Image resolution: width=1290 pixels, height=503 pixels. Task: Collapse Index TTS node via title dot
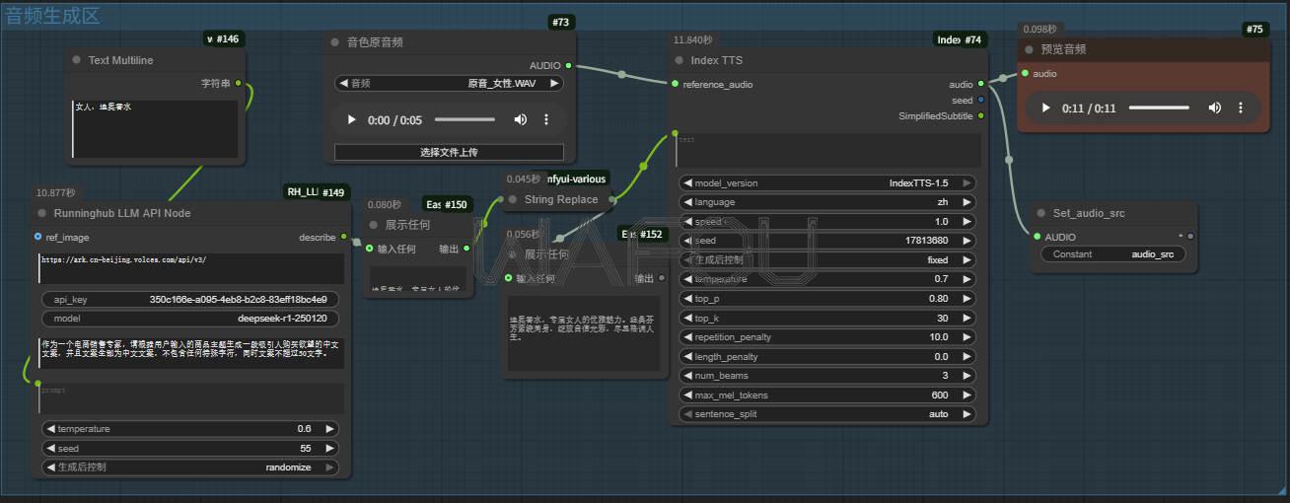point(680,60)
